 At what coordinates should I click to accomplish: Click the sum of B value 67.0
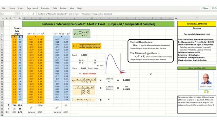20,105
